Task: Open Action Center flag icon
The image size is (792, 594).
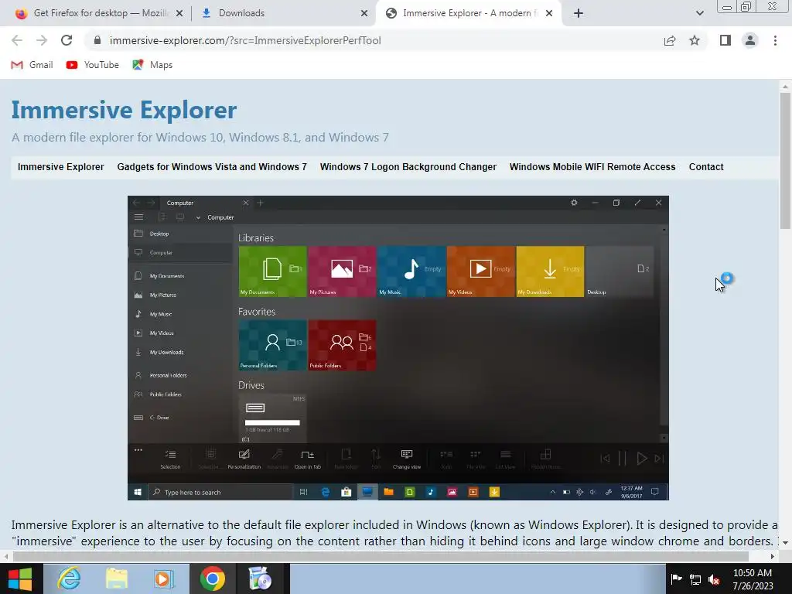Action: pyautogui.click(x=676, y=579)
